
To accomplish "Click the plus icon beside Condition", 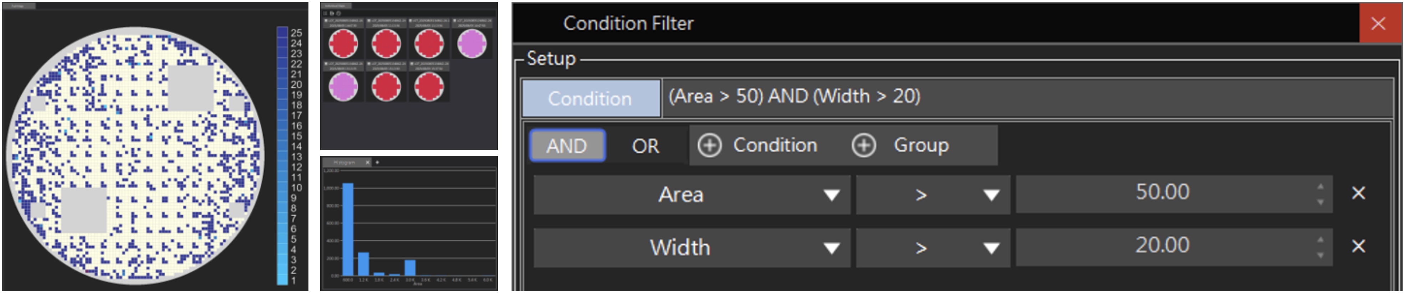I will pyautogui.click(x=710, y=146).
